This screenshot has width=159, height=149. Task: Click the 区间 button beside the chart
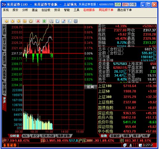point(91,87)
